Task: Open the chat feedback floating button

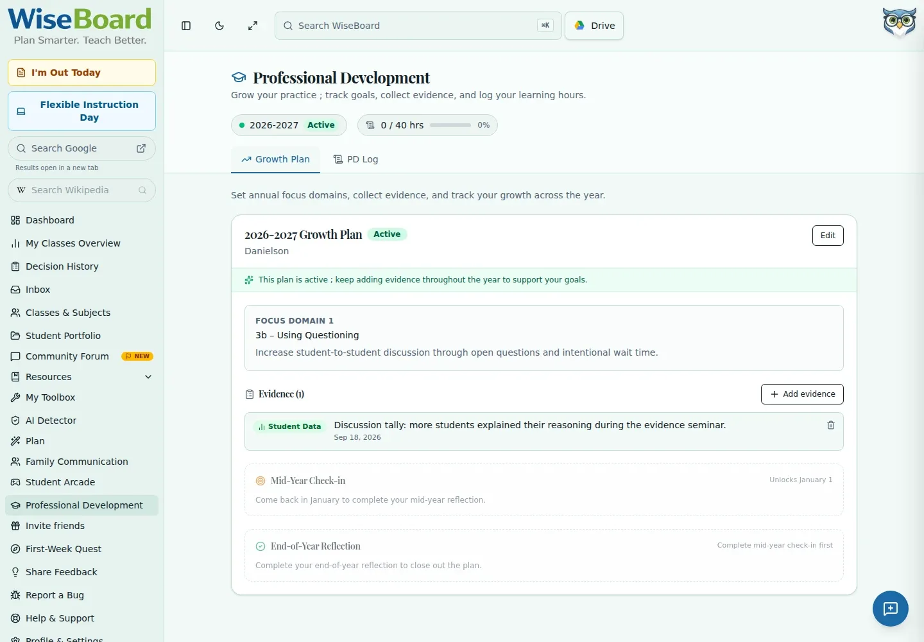Action: [x=891, y=609]
